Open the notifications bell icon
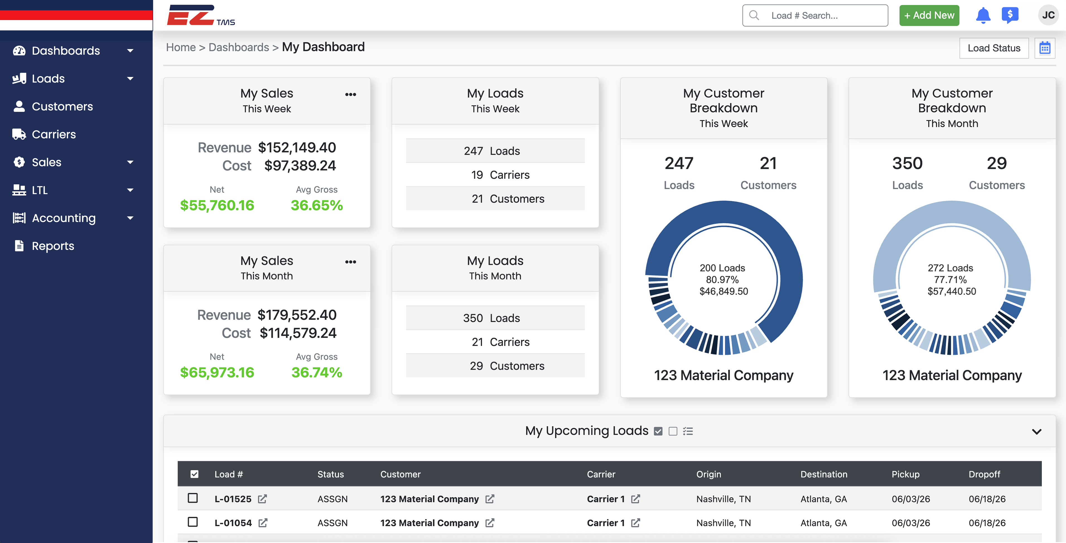Screen dimensions: 1066x543 point(983,15)
